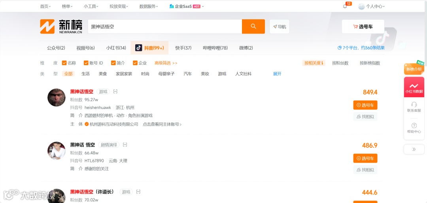Image resolution: width=427 pixels, height=203 pixels.
Task: Filter type by 人文社科
Action: [x=243, y=74]
